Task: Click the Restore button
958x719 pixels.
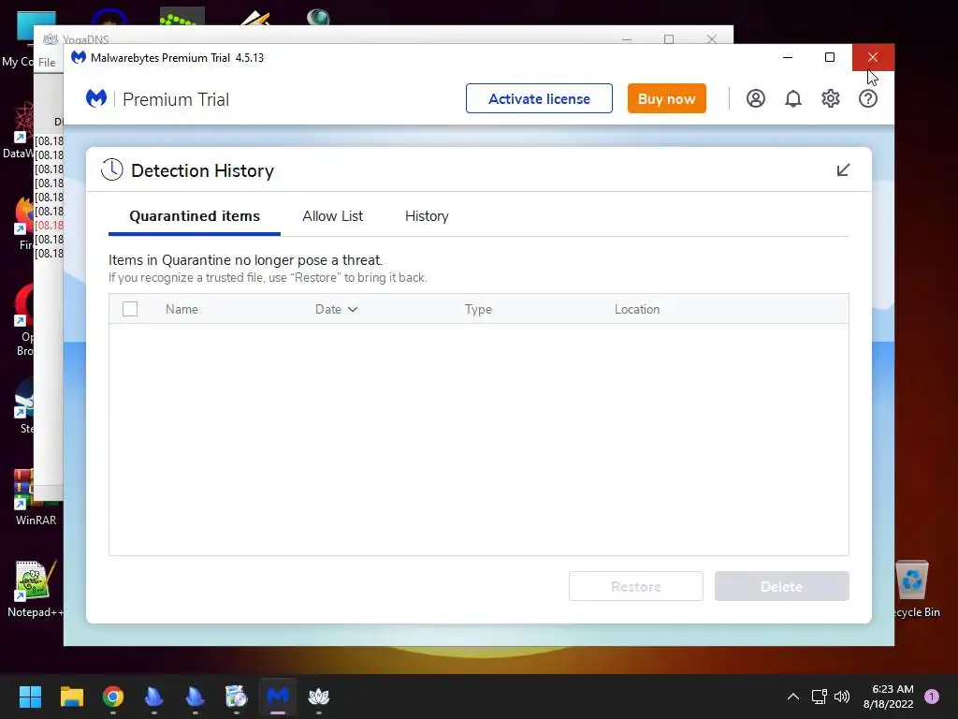Action: [x=636, y=586]
